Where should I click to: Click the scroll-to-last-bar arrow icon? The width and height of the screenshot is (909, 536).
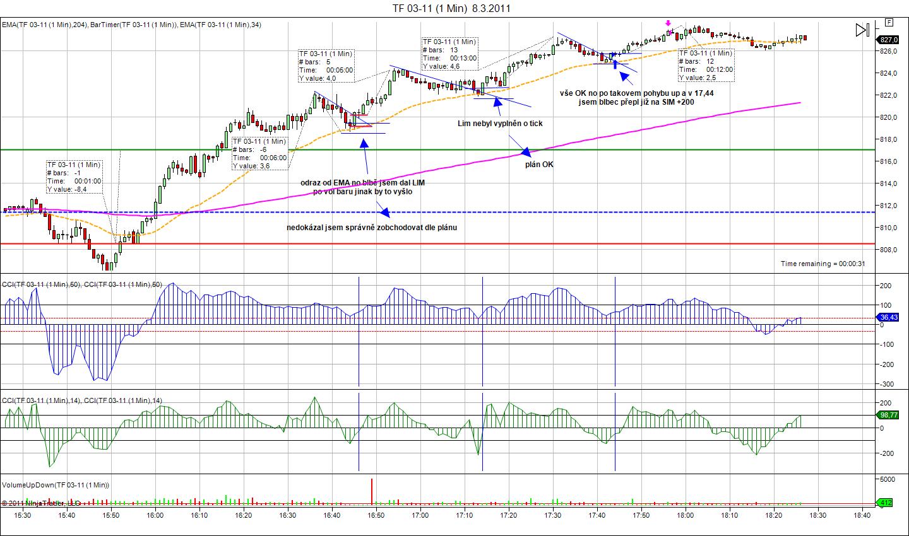[x=862, y=30]
